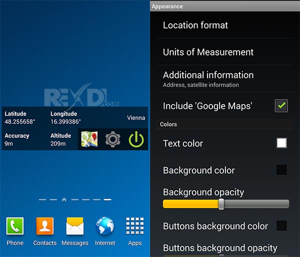Viewport: 300px width, 257px height.
Task: Change the Buttons background color swatch
Action: click(281, 225)
